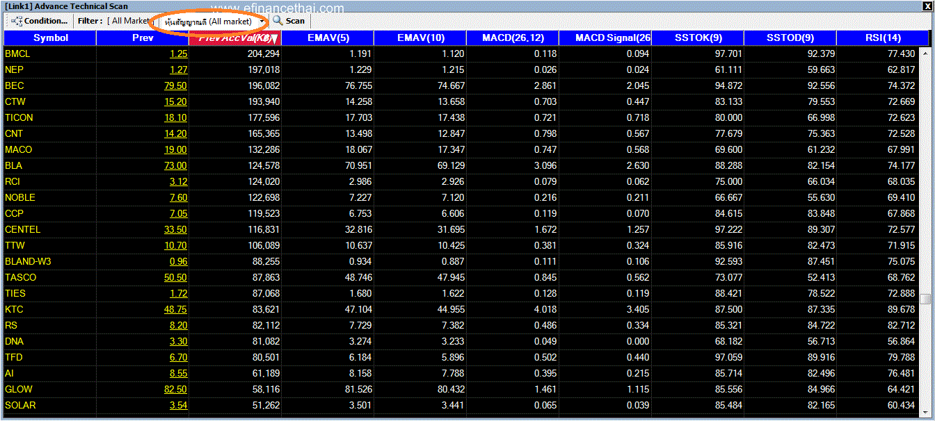Screen dimensions: 935x421
Task: Select the KTC symbol
Action: pyautogui.click(x=14, y=309)
